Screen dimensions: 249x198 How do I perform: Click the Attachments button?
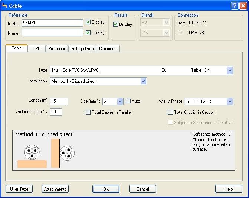[x=55, y=189]
